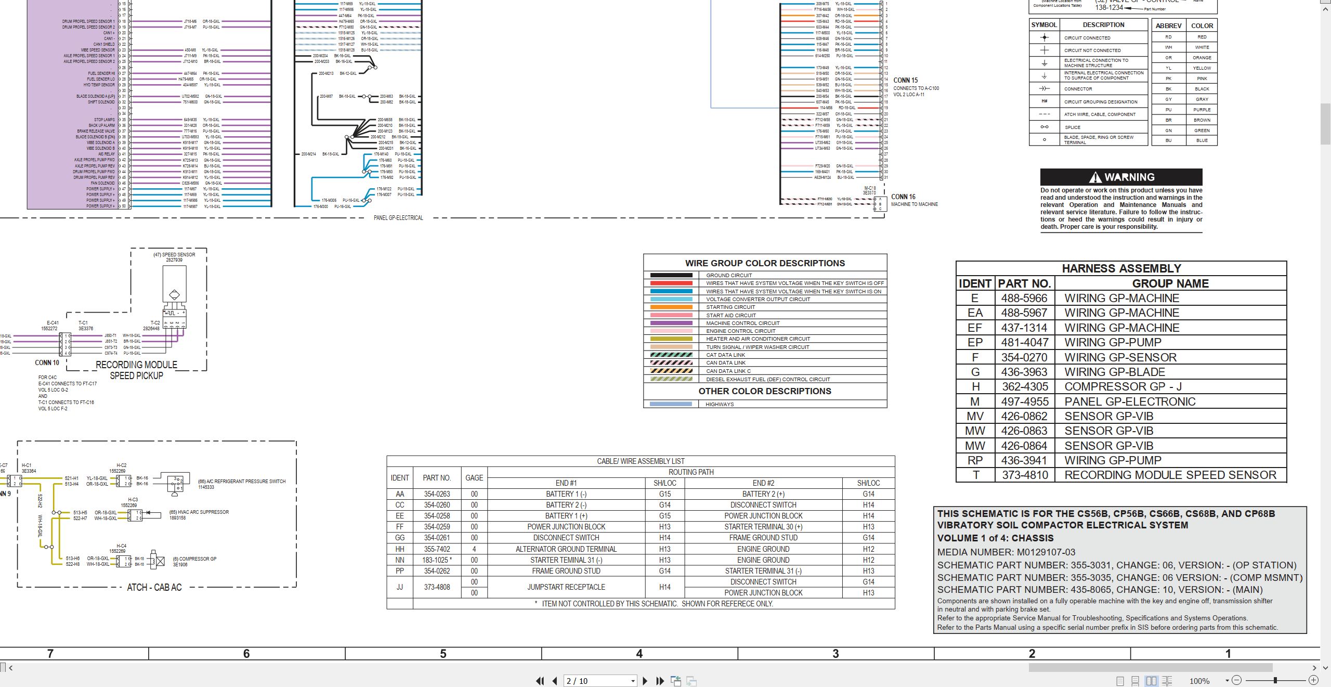
Task: Click part number 183-1025 *
Action: pyautogui.click(x=437, y=560)
